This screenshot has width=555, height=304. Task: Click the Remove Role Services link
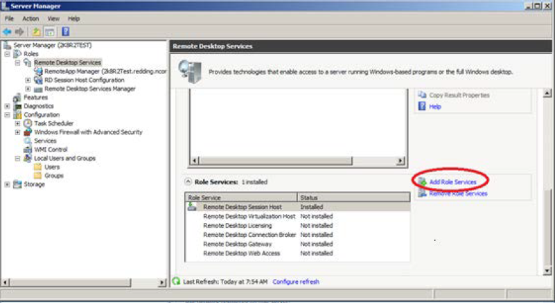458,194
